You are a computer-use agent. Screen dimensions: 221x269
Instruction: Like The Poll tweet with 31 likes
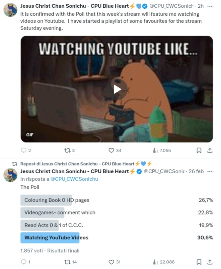[115, 262]
